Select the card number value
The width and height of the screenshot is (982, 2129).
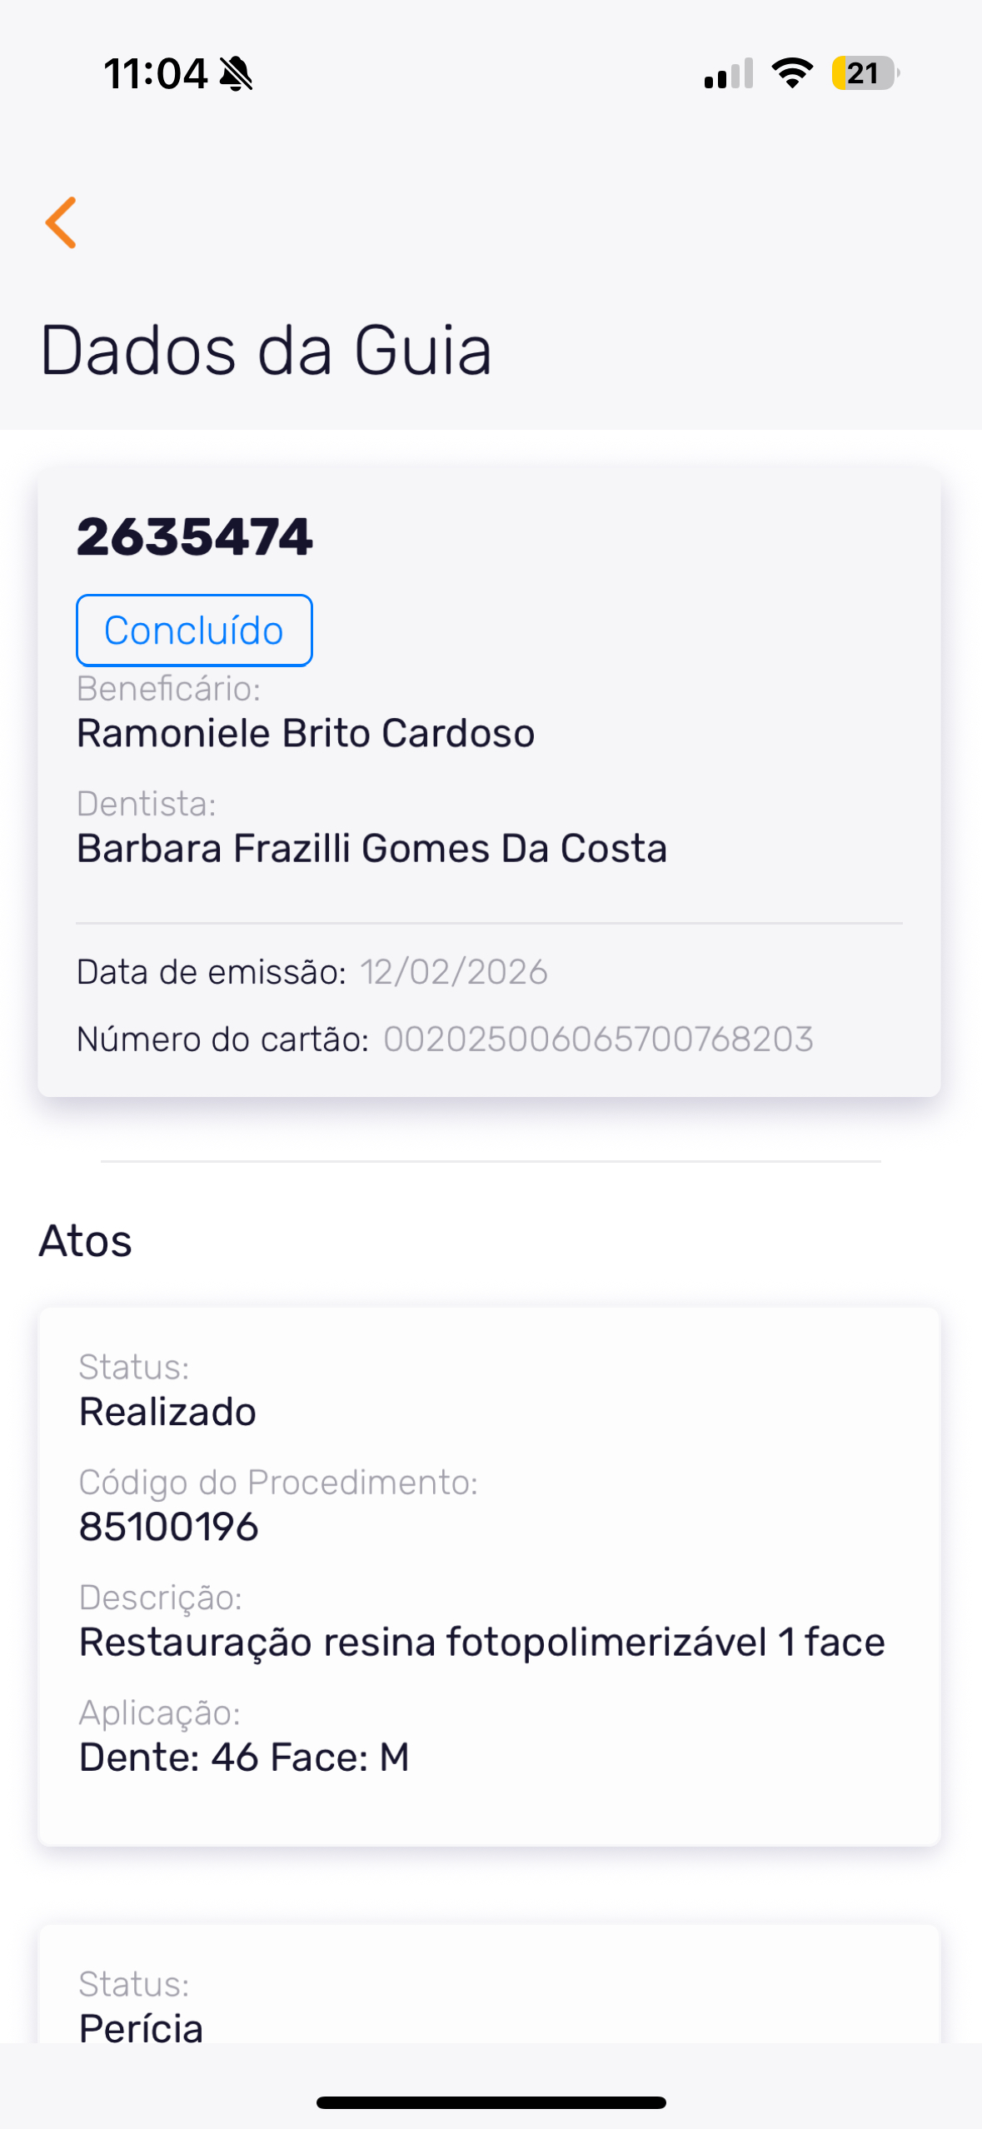(x=598, y=1040)
